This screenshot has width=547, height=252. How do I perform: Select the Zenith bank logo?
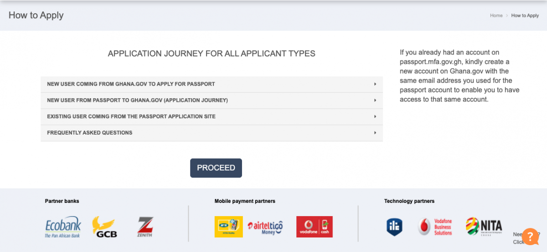click(x=145, y=227)
